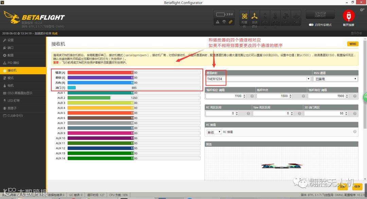Click help icon for Yaw deadband
Image resolution: width=367 pixels, height=199 pixels.
pos(299,113)
